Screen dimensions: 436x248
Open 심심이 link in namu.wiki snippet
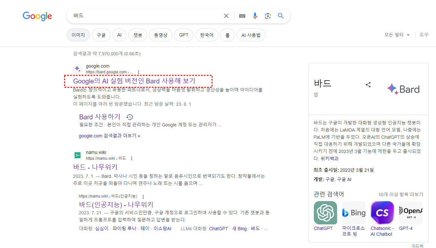(102, 229)
